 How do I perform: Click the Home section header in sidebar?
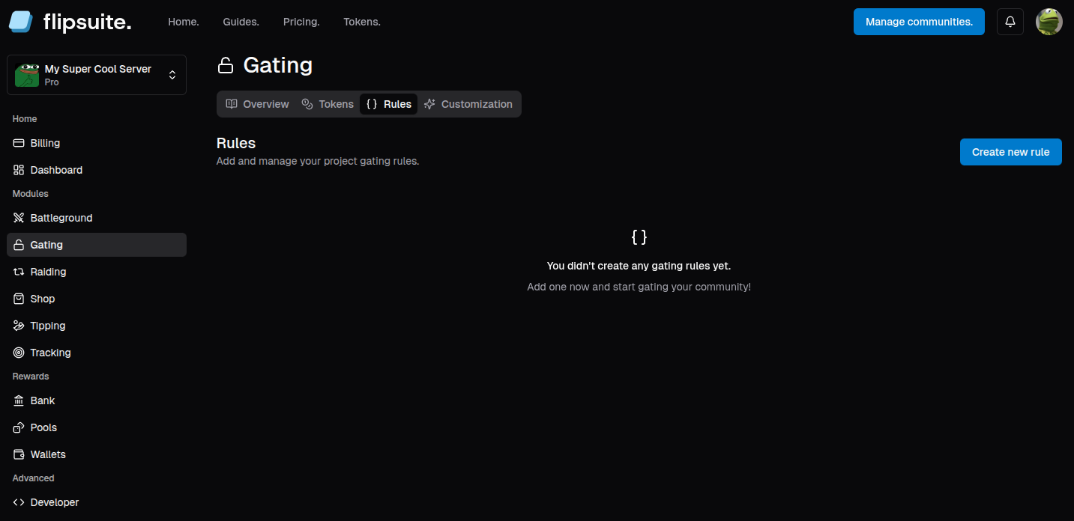click(x=25, y=119)
